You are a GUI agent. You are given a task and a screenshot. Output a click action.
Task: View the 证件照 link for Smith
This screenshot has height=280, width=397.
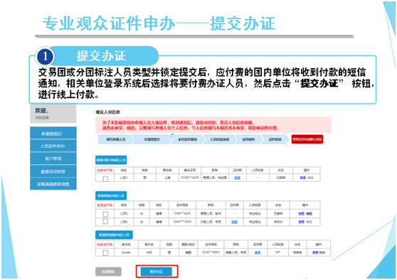click(x=258, y=252)
